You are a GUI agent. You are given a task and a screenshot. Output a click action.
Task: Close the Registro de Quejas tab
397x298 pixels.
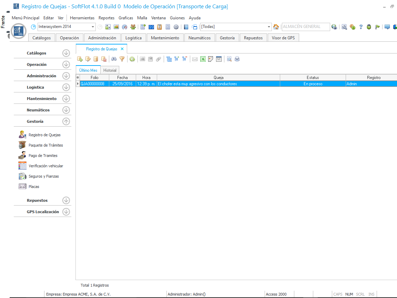122,49
